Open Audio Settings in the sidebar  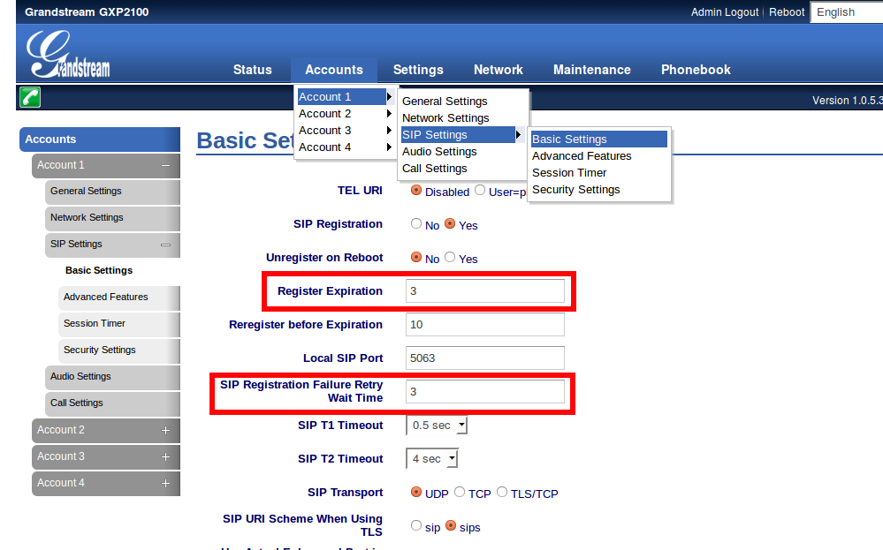click(x=112, y=377)
